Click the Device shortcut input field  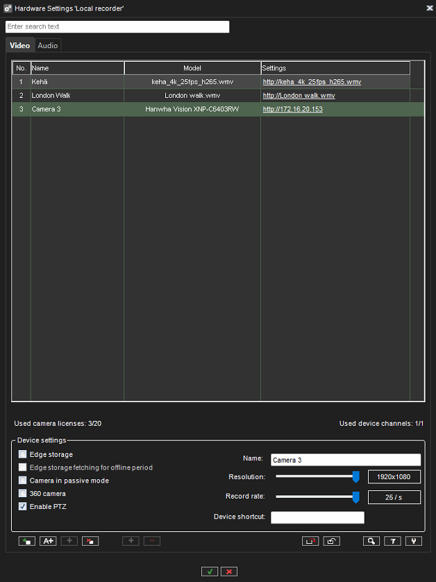(x=318, y=517)
